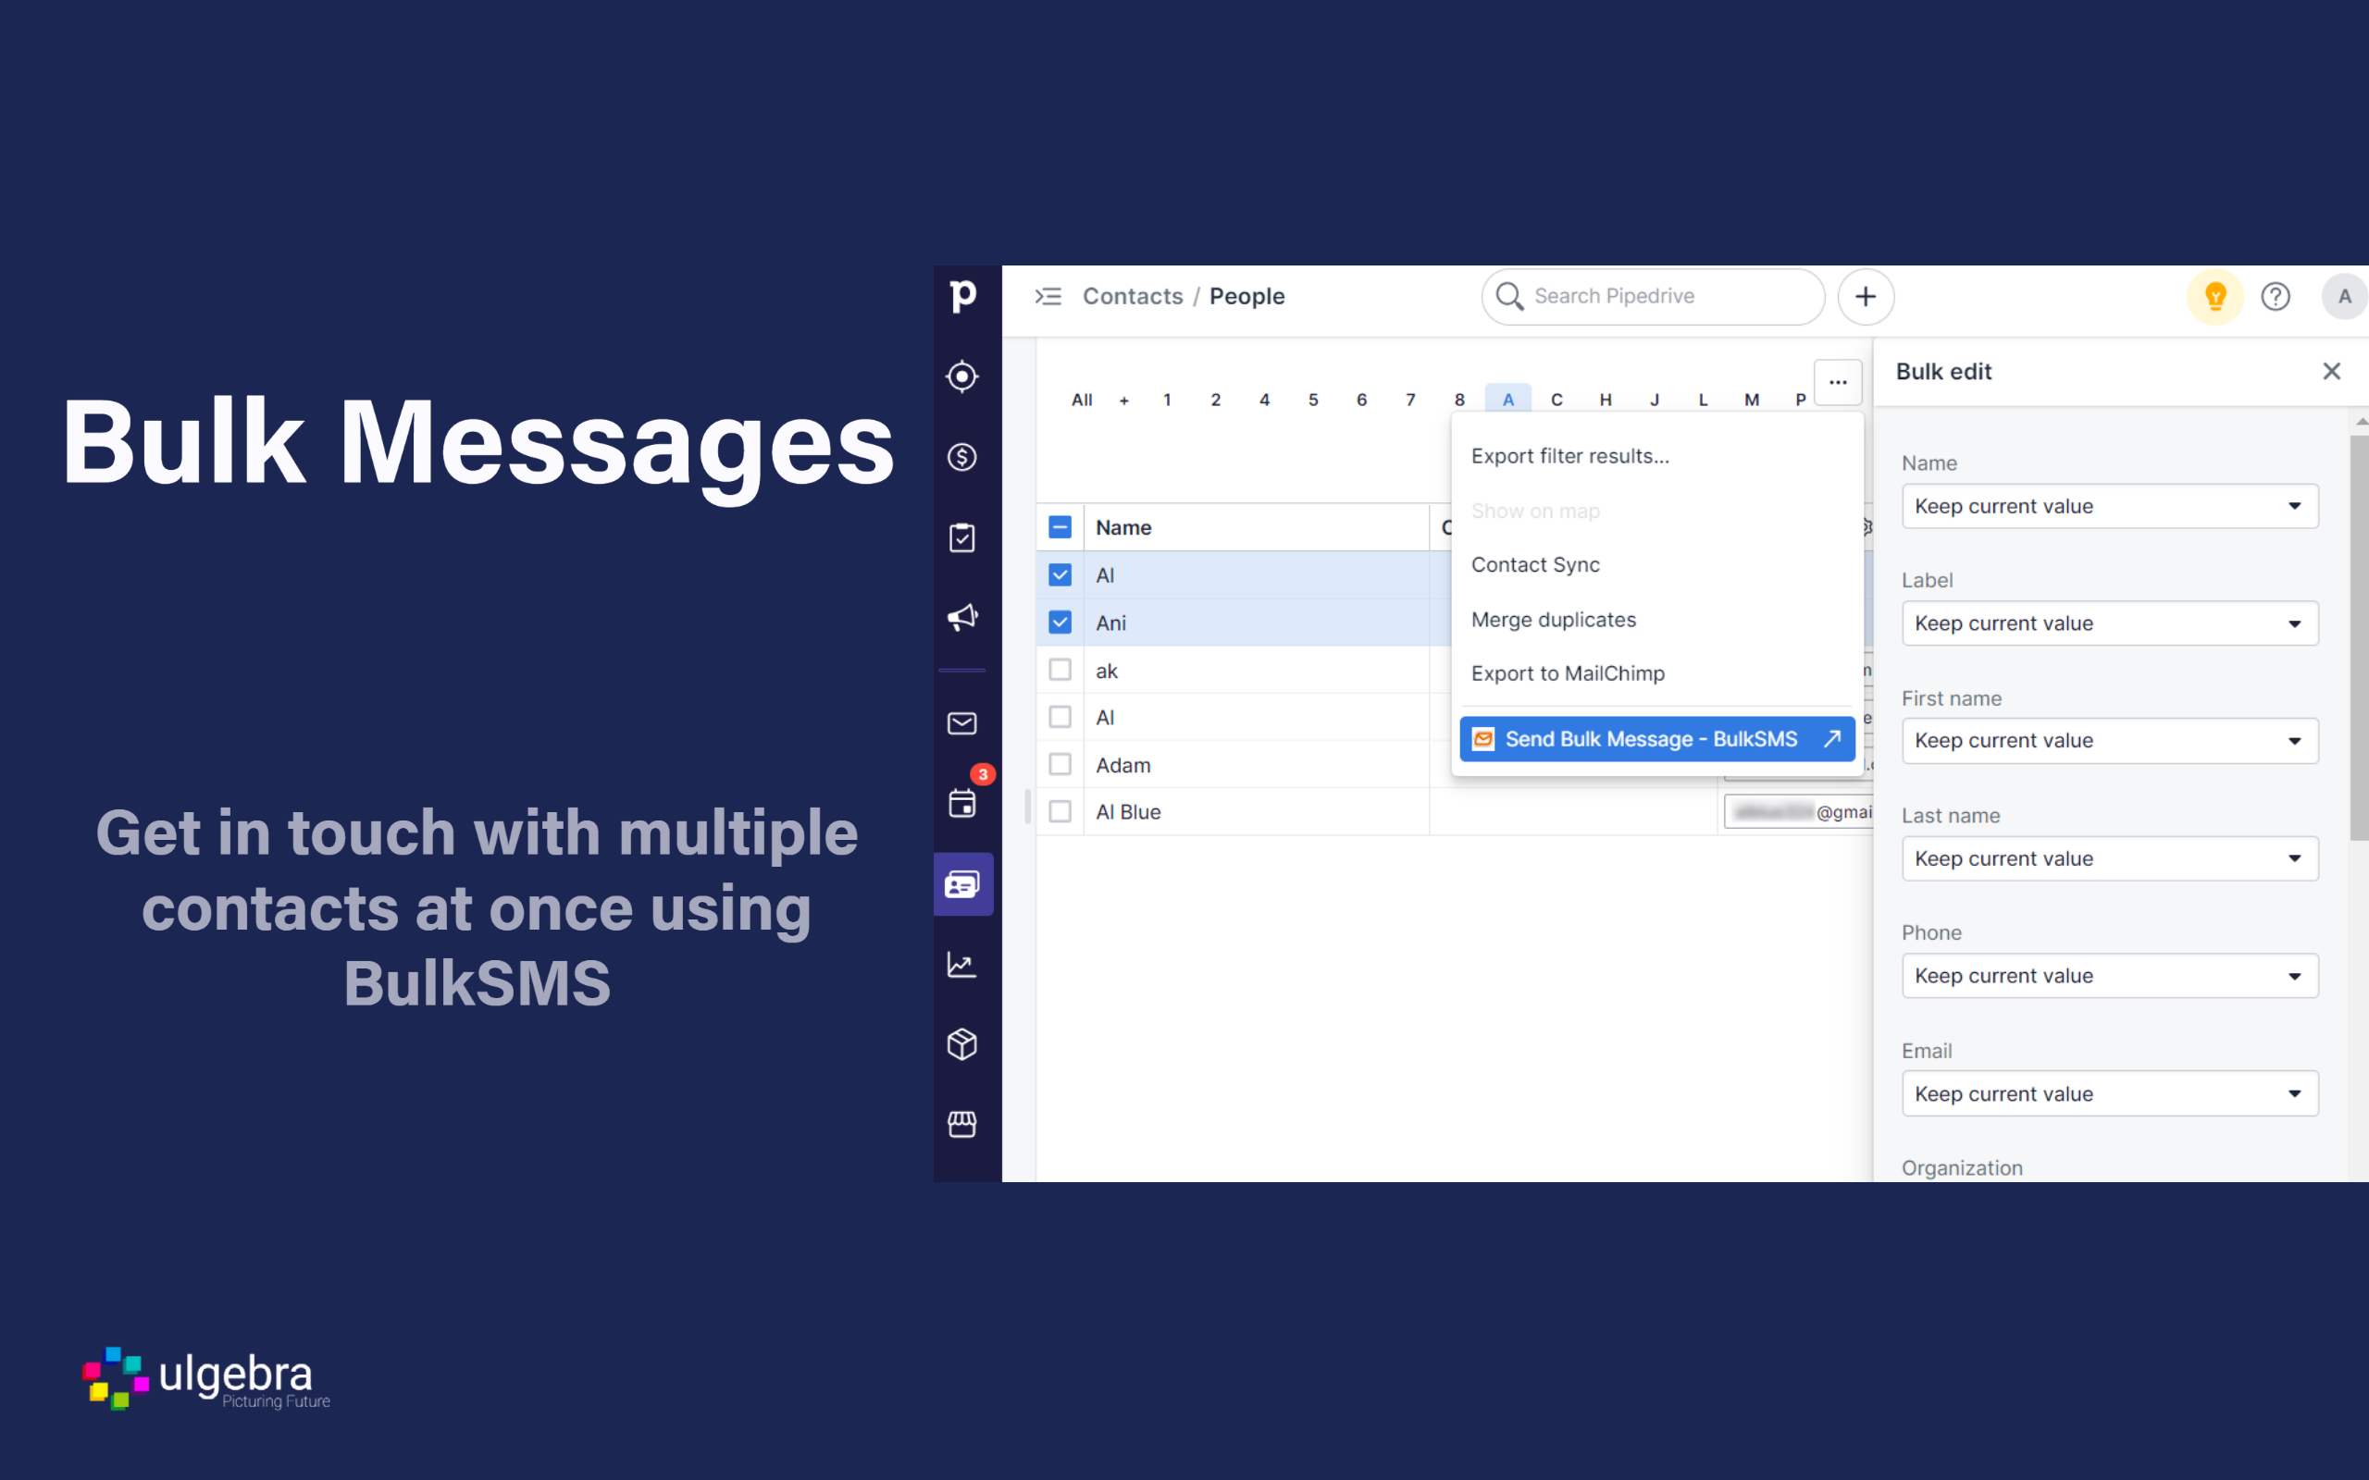
Task: Open the Label field dropdown
Action: click(x=2110, y=623)
